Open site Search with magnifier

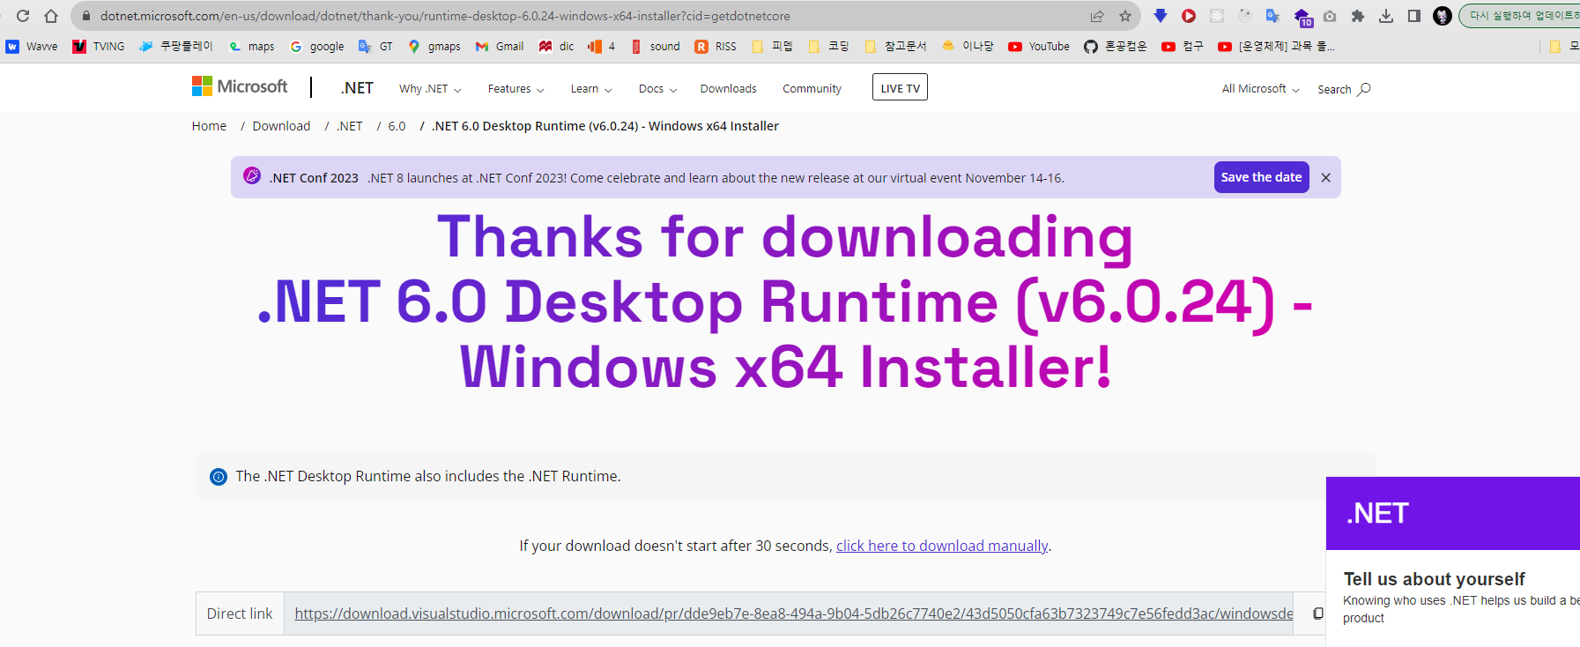tap(1344, 89)
